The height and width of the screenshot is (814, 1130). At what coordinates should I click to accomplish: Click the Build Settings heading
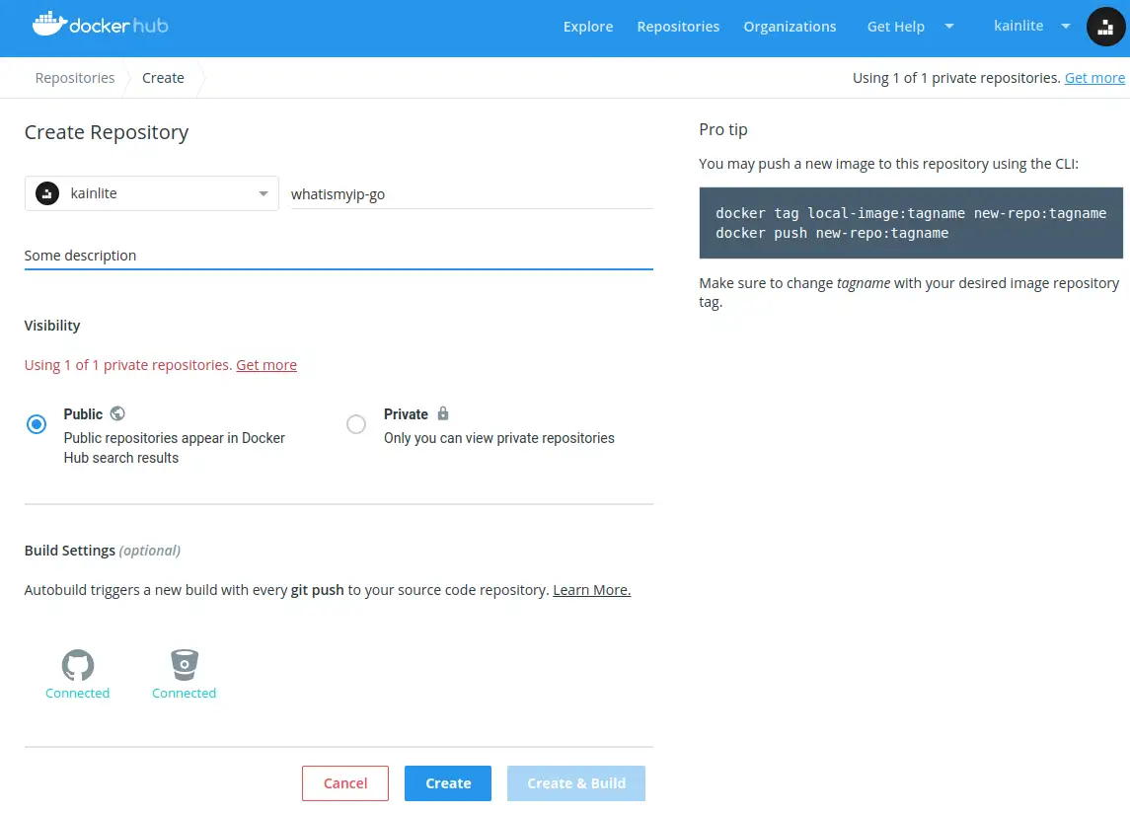point(103,551)
